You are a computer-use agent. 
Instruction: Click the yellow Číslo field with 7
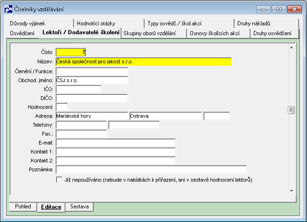tap(71, 52)
